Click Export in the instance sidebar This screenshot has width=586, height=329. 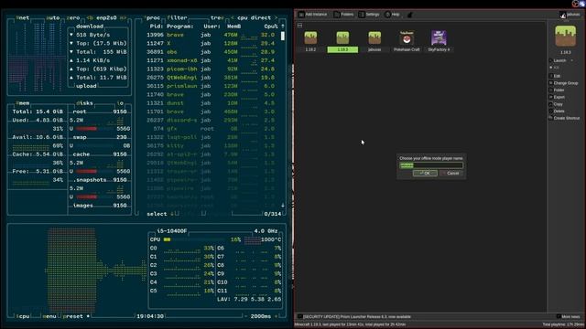tap(558, 97)
